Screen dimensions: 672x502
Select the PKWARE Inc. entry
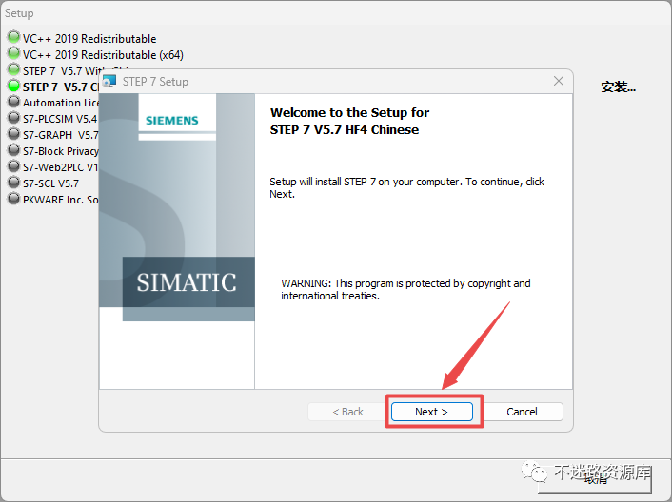60,200
